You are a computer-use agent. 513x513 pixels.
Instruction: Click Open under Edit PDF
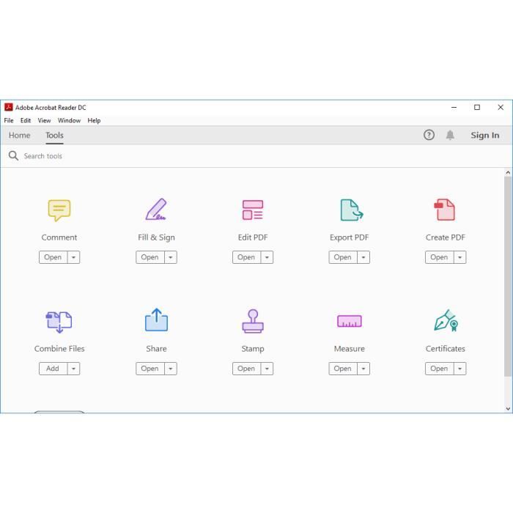pyautogui.click(x=246, y=257)
